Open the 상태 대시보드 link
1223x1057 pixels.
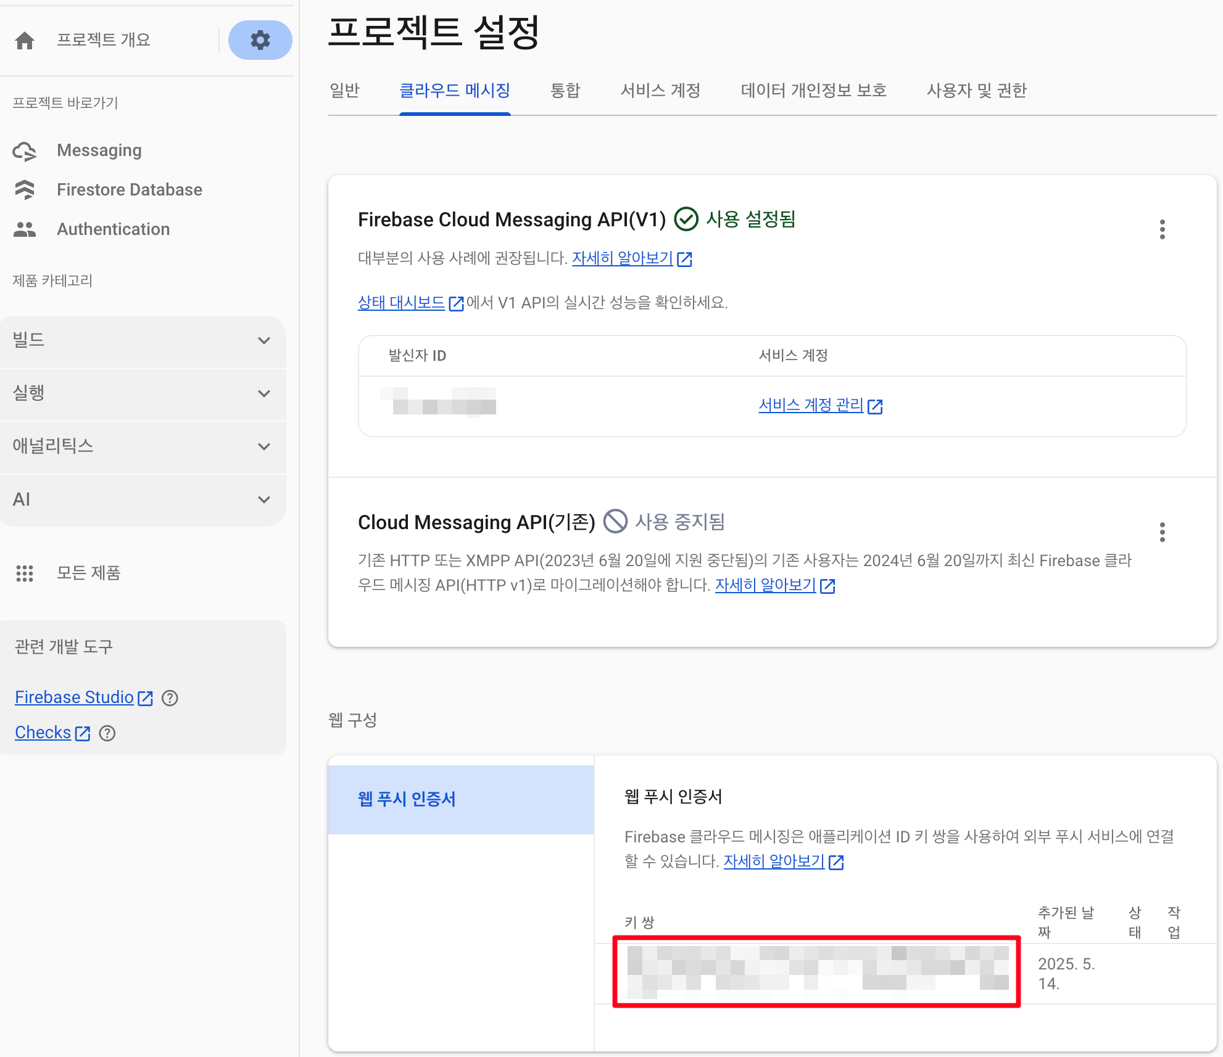(x=401, y=303)
